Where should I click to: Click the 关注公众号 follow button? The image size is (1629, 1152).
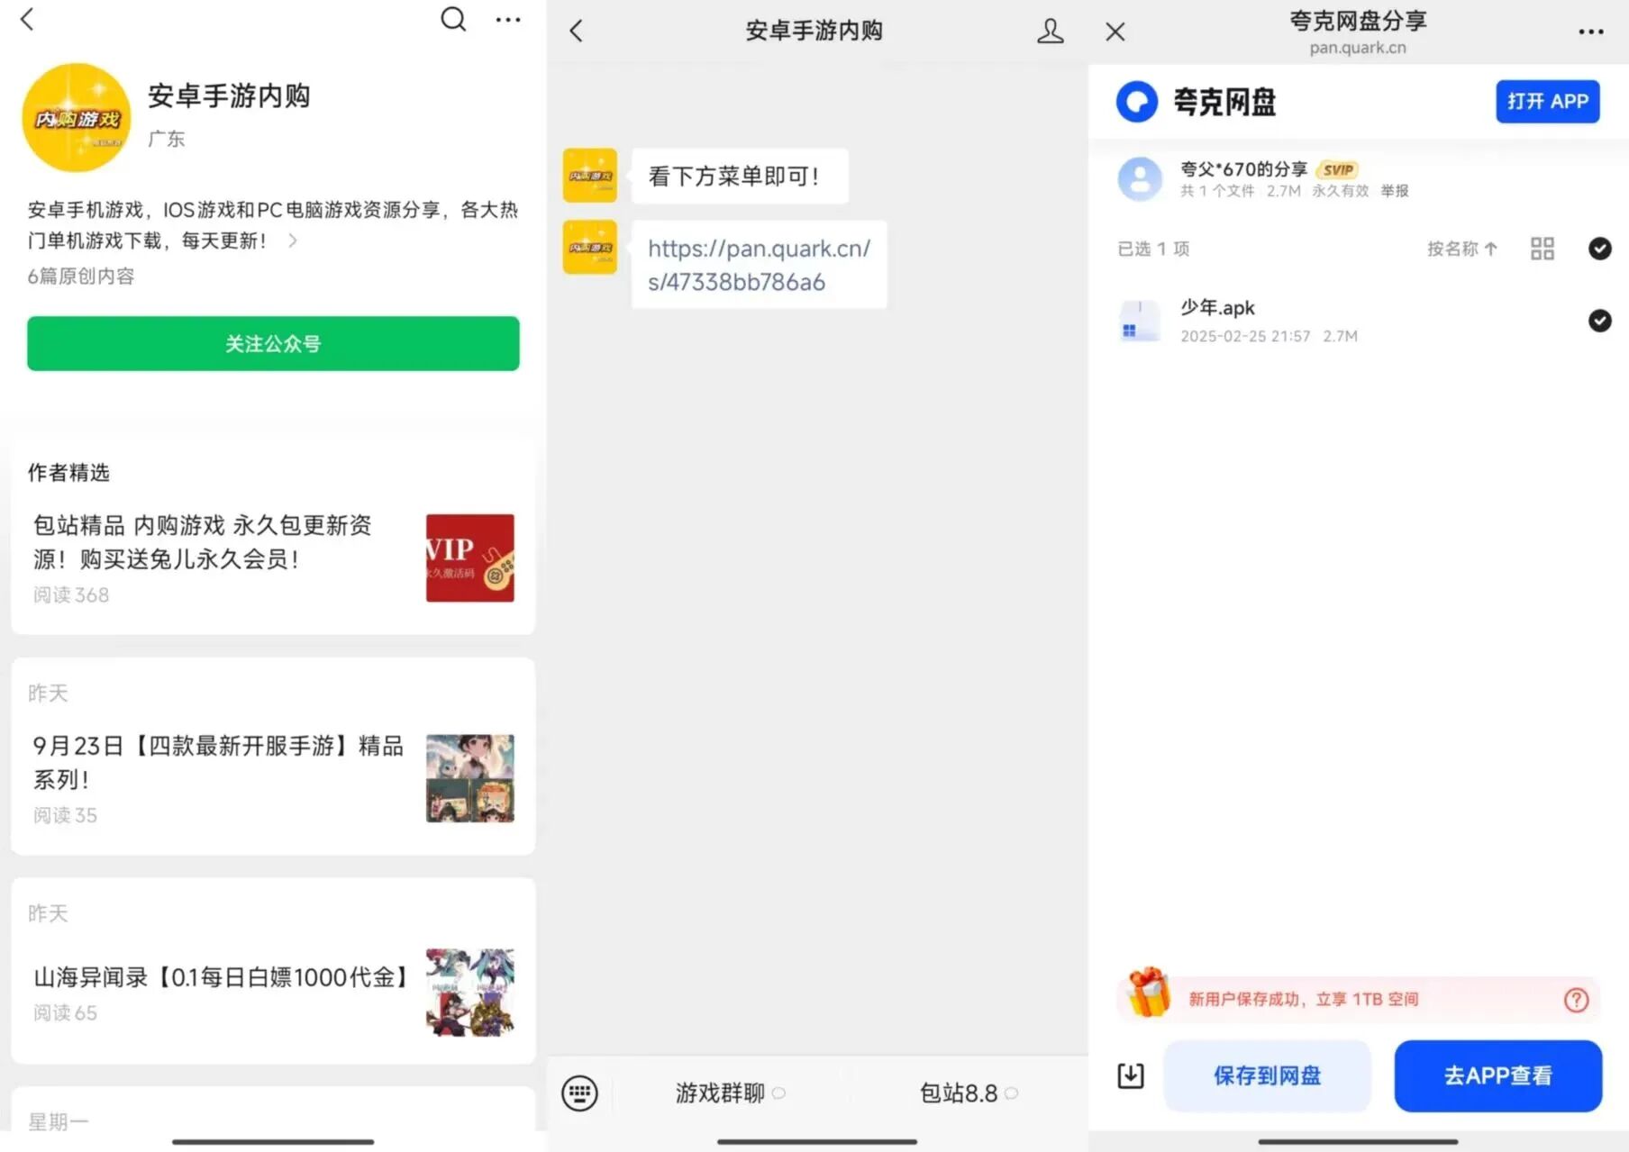pos(273,343)
